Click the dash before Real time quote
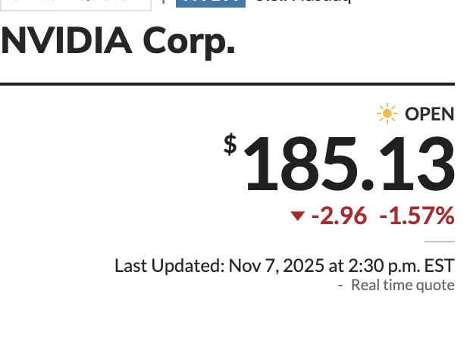Screen dimensions: 470x353 tap(341, 286)
